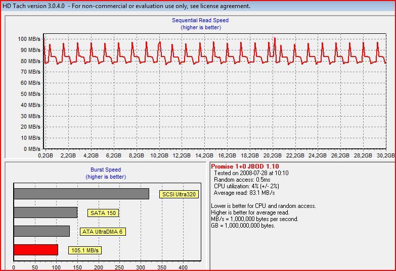Click the SCSI Ultra320 yellow label
This screenshot has width=396, height=271.
[x=179, y=194]
